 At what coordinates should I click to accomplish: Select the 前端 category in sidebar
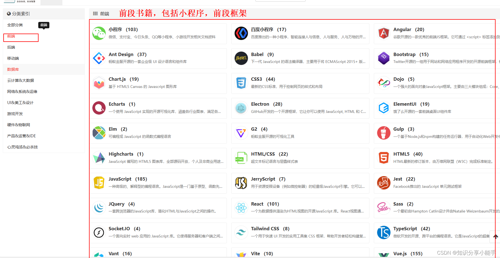[x=11, y=36]
